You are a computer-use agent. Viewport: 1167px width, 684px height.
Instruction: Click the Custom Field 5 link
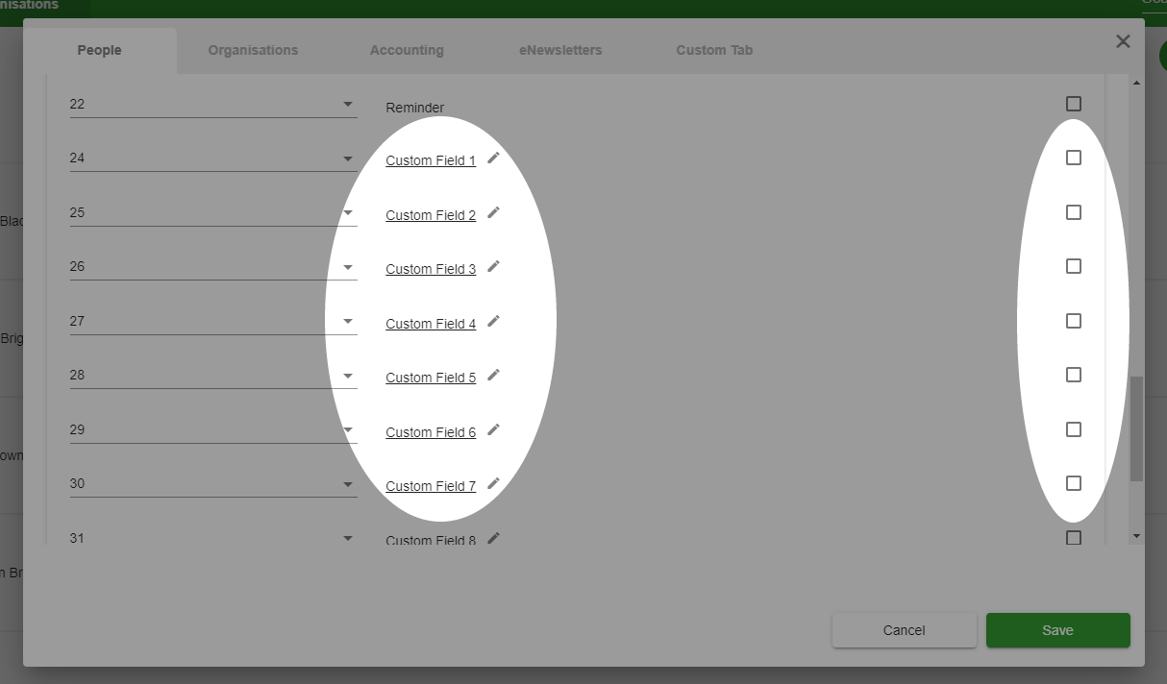(431, 378)
